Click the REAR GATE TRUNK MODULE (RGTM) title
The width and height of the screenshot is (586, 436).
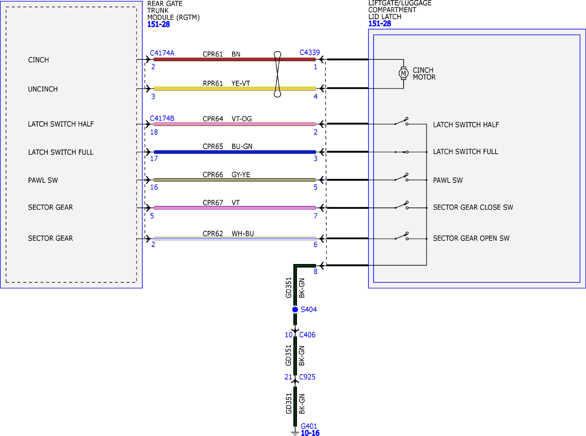pyautogui.click(x=174, y=11)
